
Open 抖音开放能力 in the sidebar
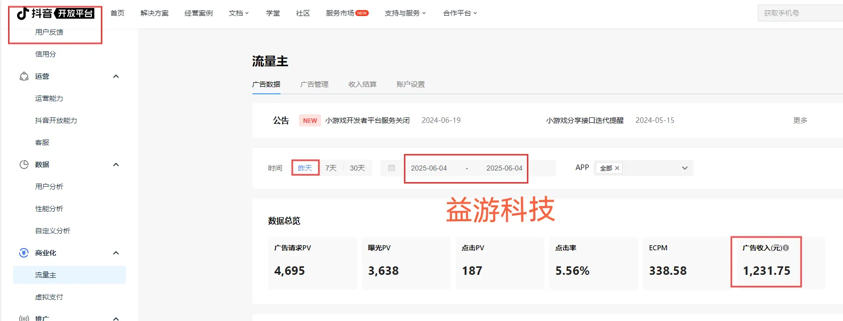[56, 120]
